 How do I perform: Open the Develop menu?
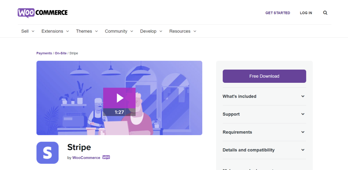(x=151, y=31)
